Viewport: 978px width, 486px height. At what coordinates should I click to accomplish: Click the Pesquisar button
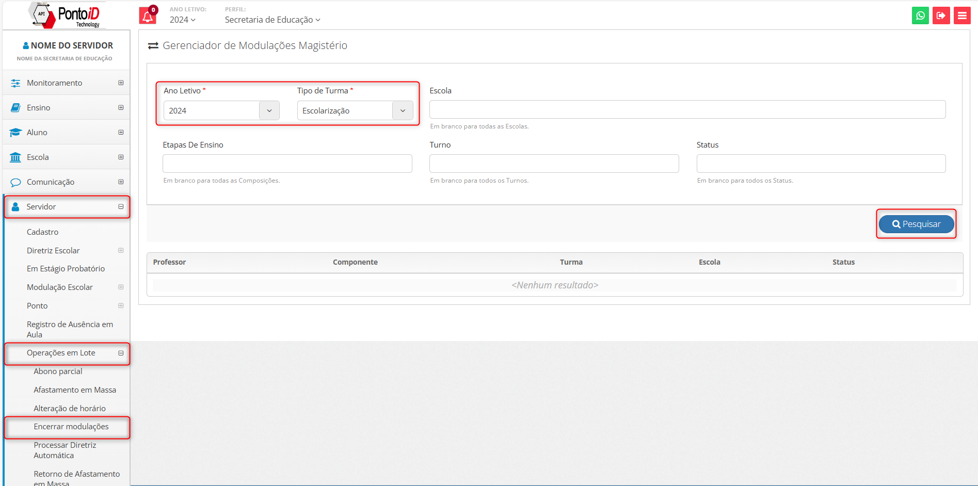(x=916, y=224)
